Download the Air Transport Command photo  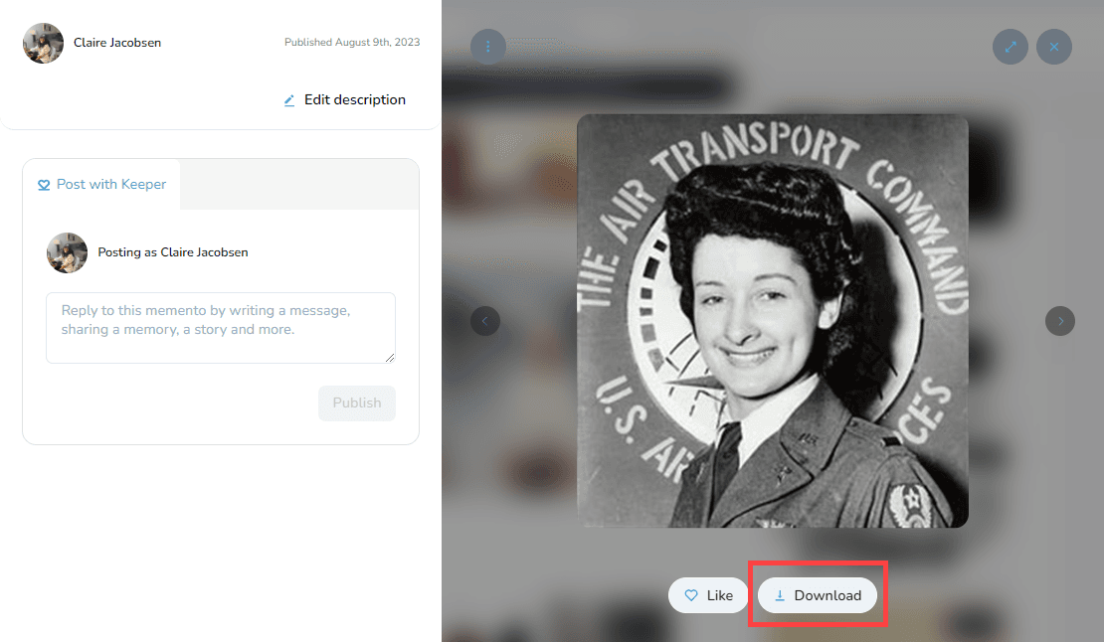pos(818,595)
